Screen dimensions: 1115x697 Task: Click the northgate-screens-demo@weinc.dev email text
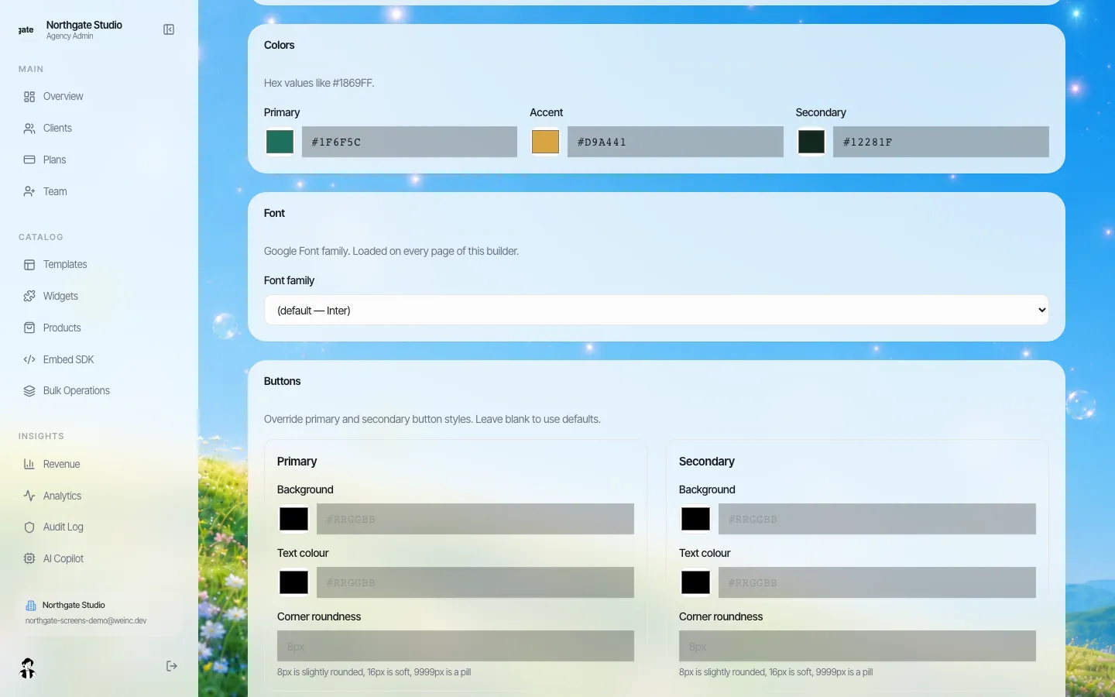[x=86, y=621]
